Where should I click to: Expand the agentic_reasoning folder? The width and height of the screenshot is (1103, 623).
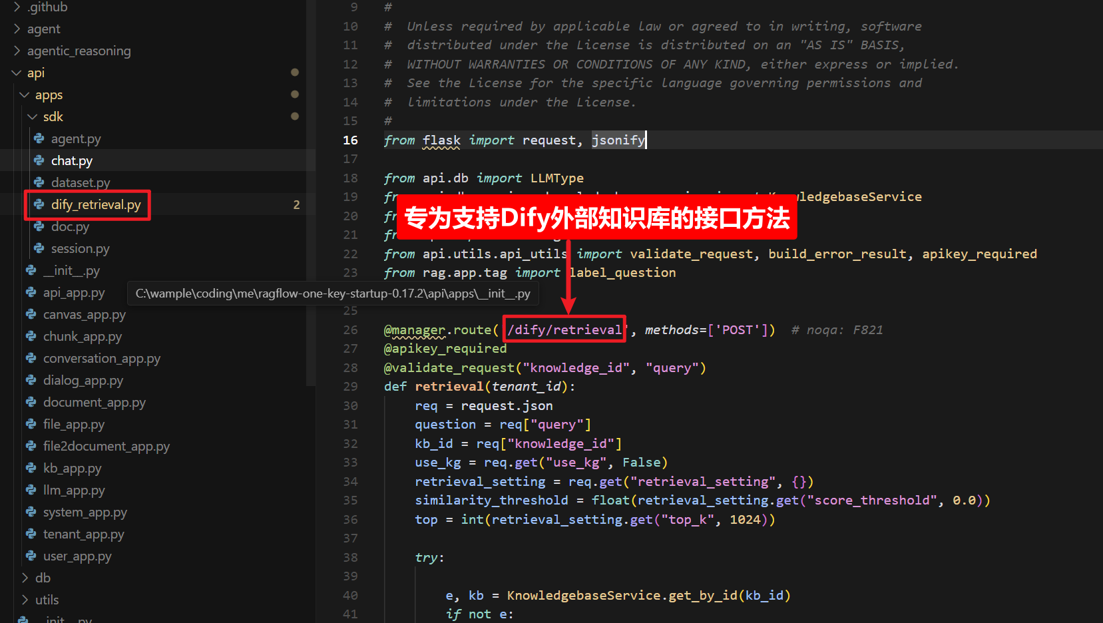pyautogui.click(x=17, y=51)
